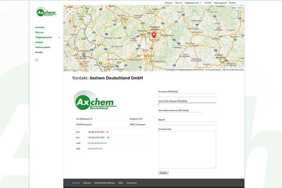Click the Nürnberg label on the map
This screenshot has width=282, height=188.
pyautogui.click(x=221, y=57)
